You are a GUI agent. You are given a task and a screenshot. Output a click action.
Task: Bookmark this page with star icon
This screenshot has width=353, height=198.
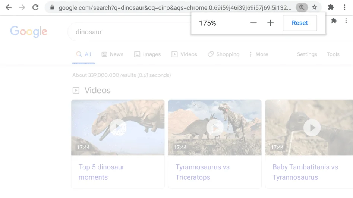pyautogui.click(x=314, y=7)
